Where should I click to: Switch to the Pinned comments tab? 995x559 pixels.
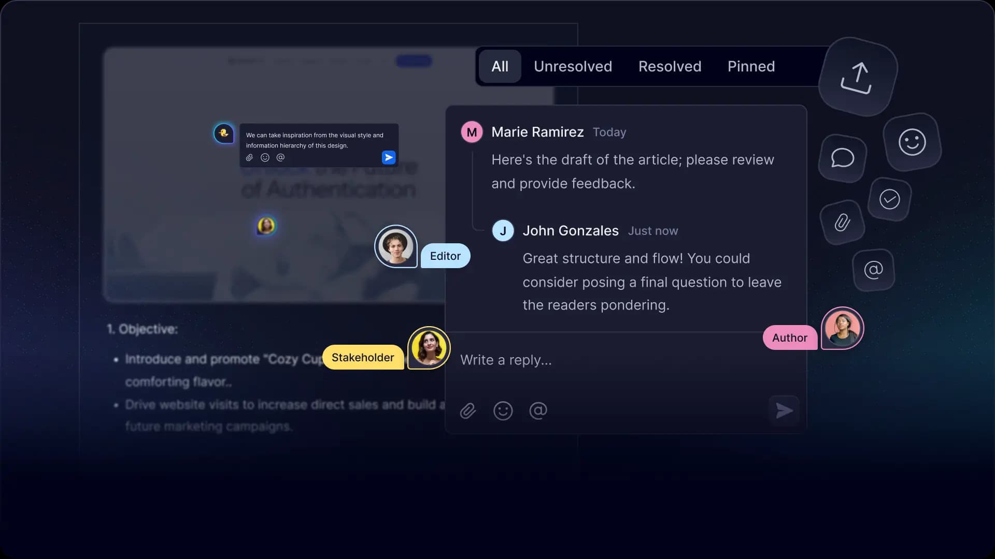coord(751,66)
